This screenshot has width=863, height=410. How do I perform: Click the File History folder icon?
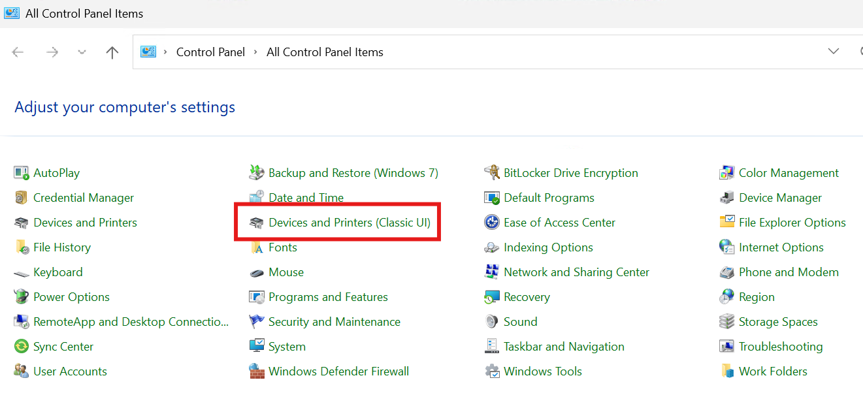22,247
